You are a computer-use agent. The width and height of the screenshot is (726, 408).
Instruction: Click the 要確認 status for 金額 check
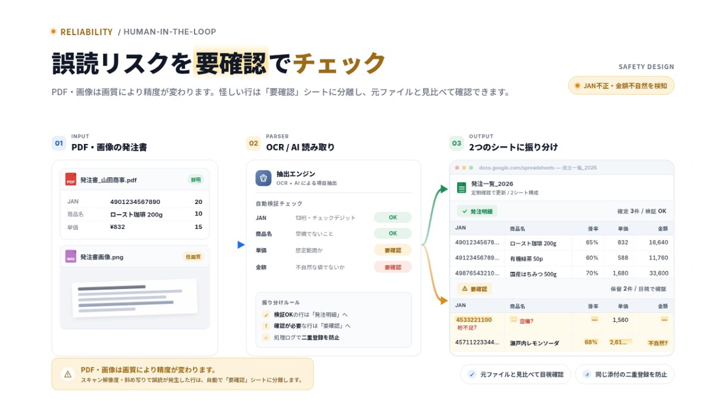(393, 267)
